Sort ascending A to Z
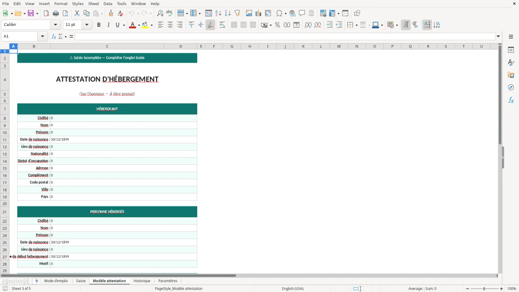Screen dimensions: 519x292 (218, 13)
